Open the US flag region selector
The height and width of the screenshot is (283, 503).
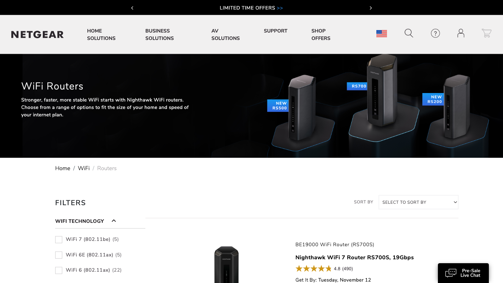click(x=381, y=34)
